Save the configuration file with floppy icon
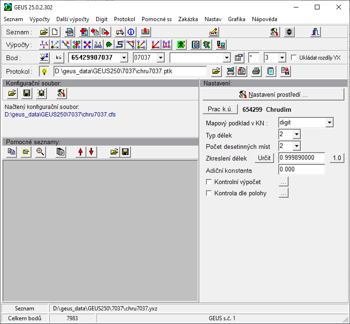 (x=27, y=93)
